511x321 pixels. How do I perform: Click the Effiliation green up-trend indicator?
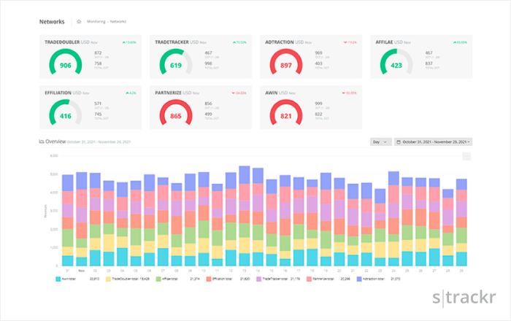click(131, 93)
